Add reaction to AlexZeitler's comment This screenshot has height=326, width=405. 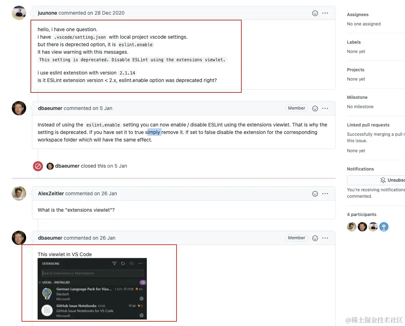coord(315,194)
